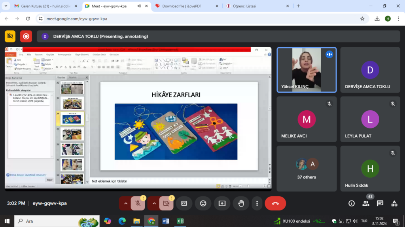Open the Activities panel icon

coord(394,203)
